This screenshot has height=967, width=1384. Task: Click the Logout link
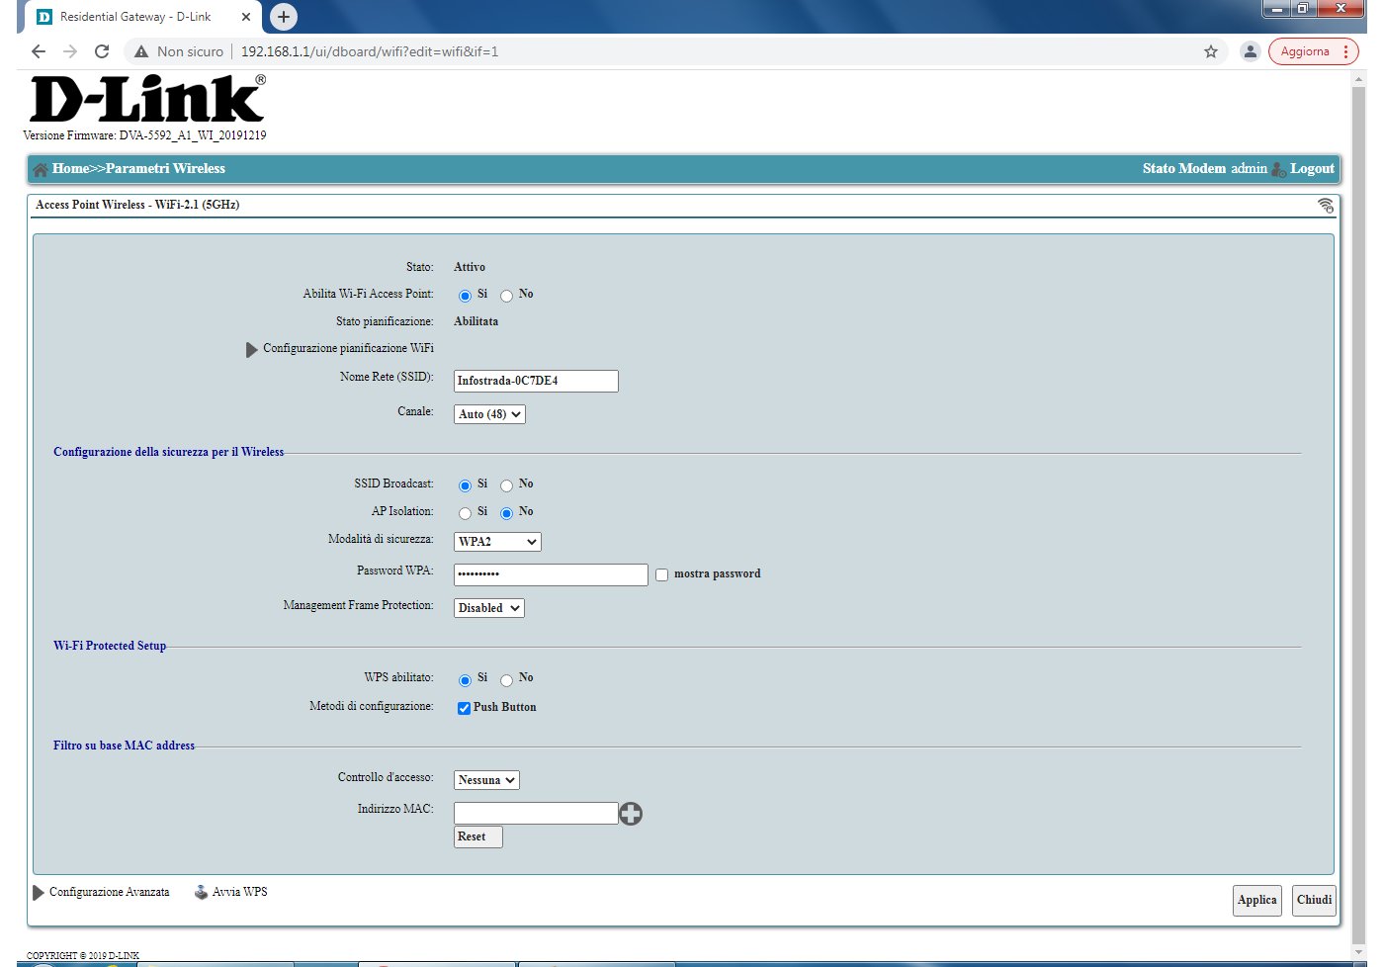coord(1312,169)
